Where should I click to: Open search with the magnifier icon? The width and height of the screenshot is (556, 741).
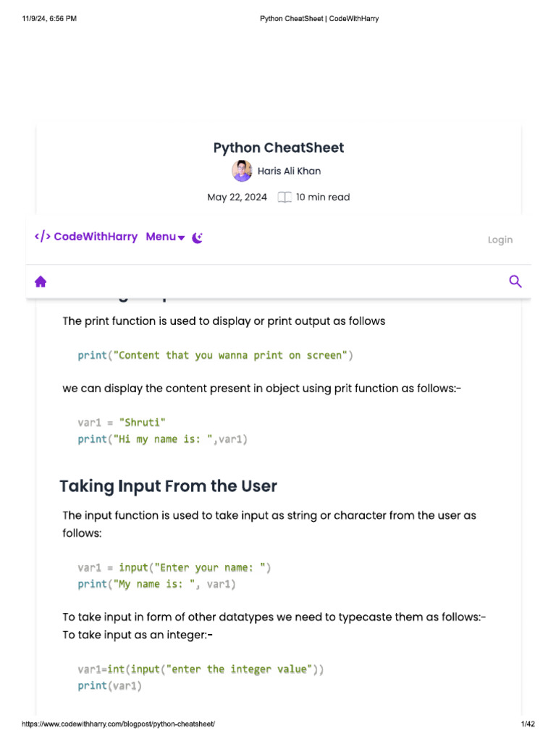point(515,281)
